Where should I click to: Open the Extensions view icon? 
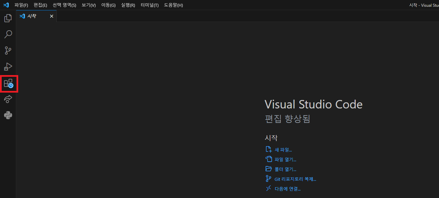[x=8, y=84]
